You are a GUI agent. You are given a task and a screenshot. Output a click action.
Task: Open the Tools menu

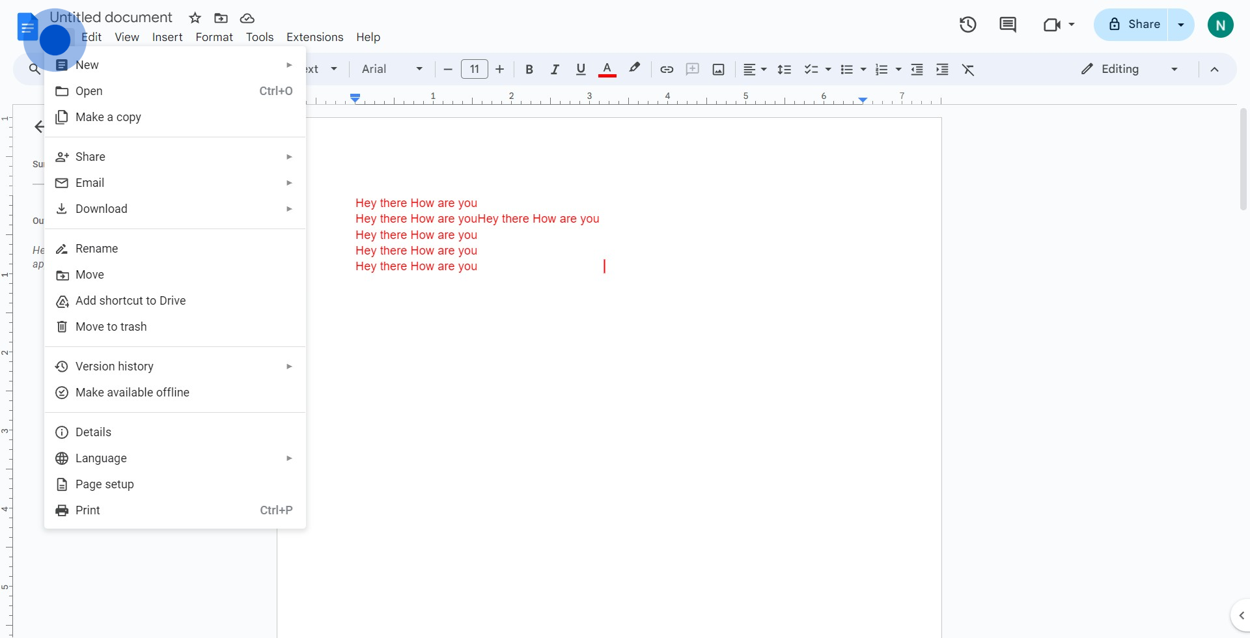tap(260, 37)
